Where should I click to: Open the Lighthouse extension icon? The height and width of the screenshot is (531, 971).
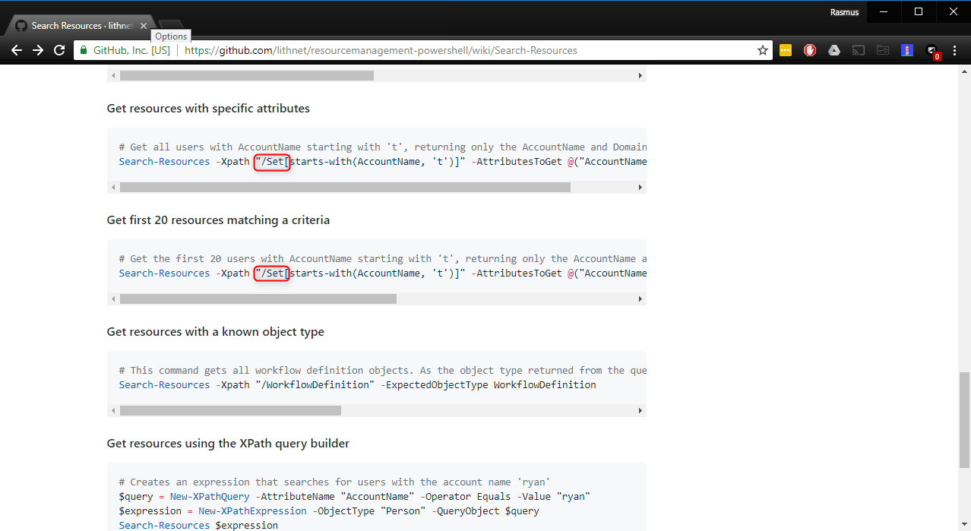(x=906, y=49)
